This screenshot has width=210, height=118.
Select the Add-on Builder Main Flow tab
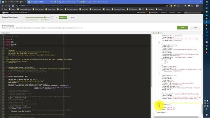coord(13,2)
